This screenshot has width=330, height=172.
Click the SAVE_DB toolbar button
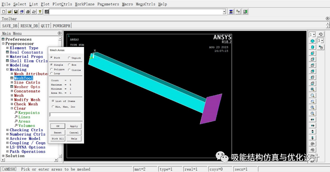[10, 26]
